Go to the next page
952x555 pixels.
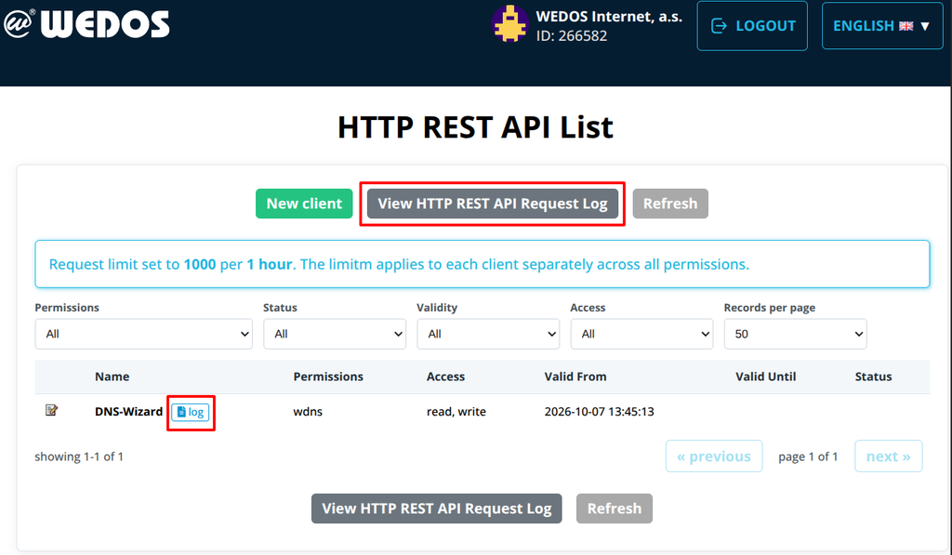(888, 456)
